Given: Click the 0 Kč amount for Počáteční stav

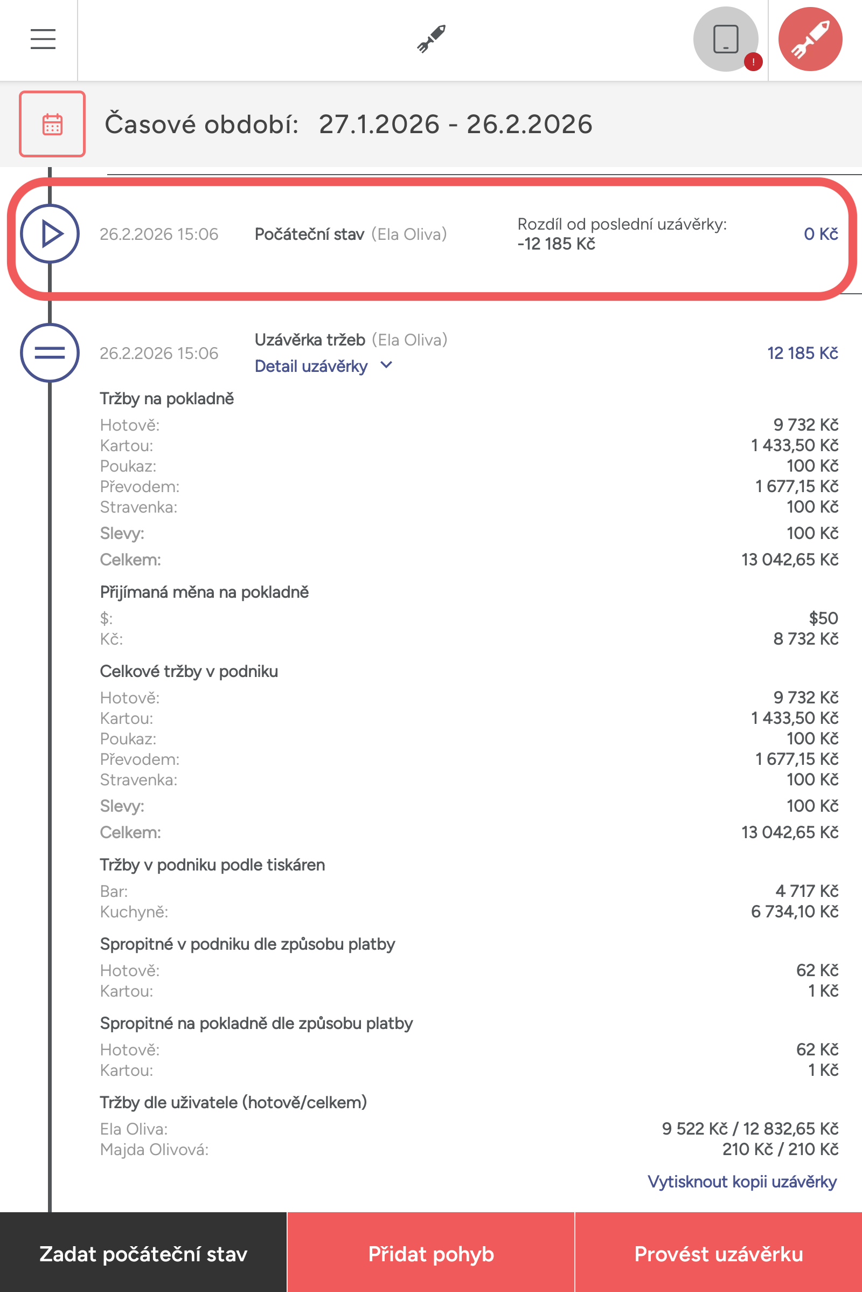Looking at the screenshot, I should [x=820, y=234].
